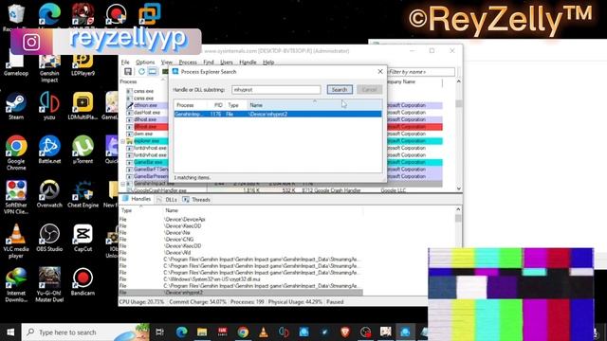This screenshot has width=607, height=341.
Task: Click the Windows Start button
Action: [10, 332]
